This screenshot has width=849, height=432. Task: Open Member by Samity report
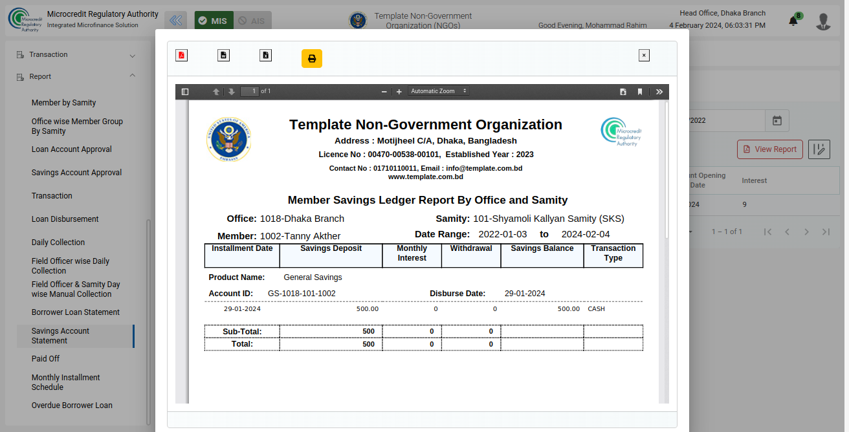pyautogui.click(x=64, y=103)
